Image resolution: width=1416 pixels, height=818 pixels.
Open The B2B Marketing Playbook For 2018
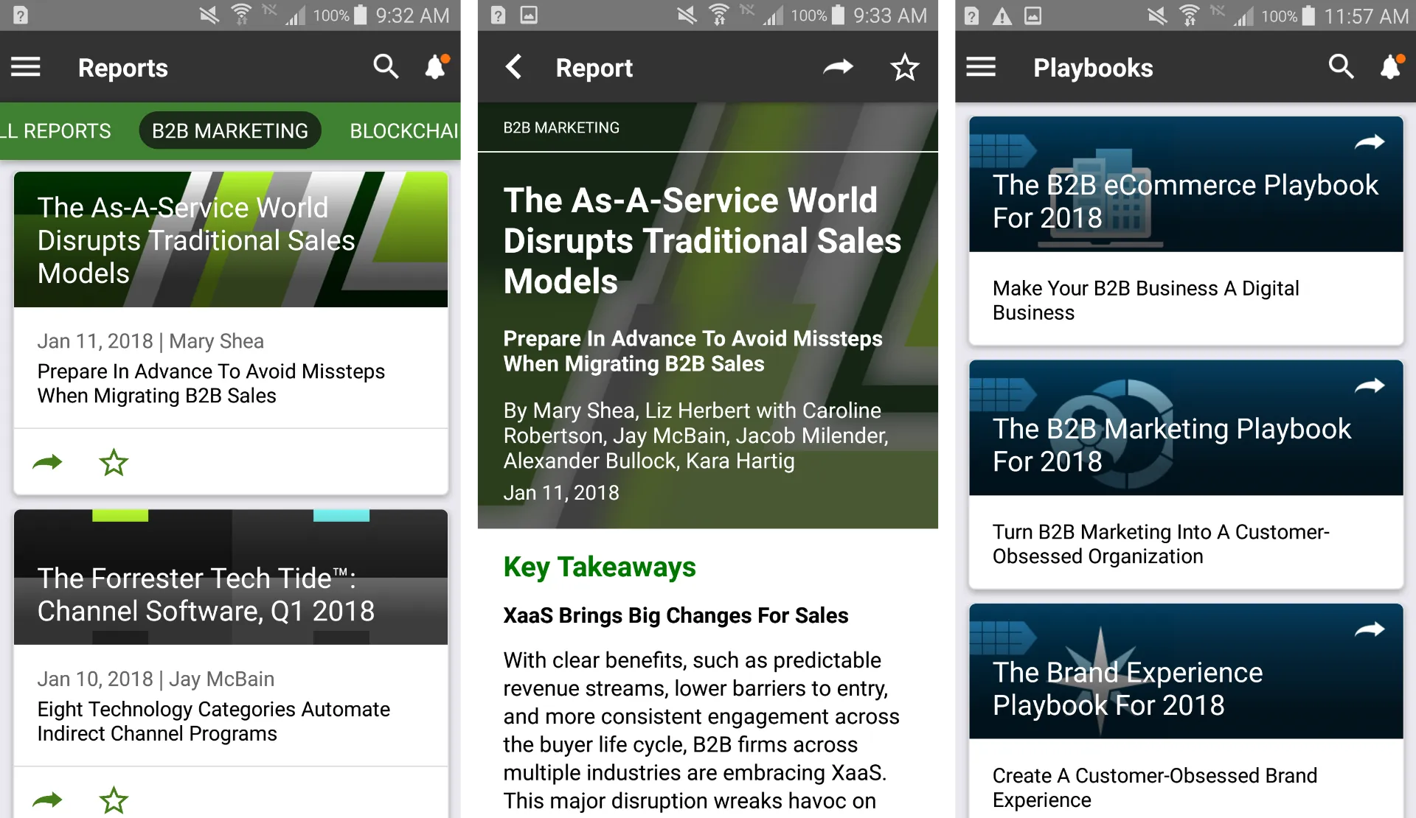pyautogui.click(x=1186, y=427)
